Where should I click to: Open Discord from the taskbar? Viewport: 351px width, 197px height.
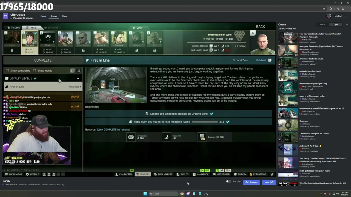tap(188, 194)
